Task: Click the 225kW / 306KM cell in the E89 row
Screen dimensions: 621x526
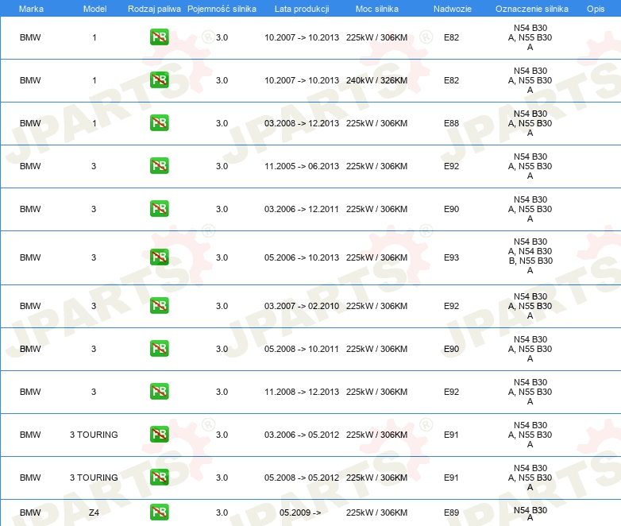Action: pos(376,512)
